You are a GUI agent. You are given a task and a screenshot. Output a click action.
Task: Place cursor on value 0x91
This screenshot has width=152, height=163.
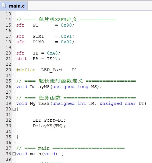[x=66, y=36]
